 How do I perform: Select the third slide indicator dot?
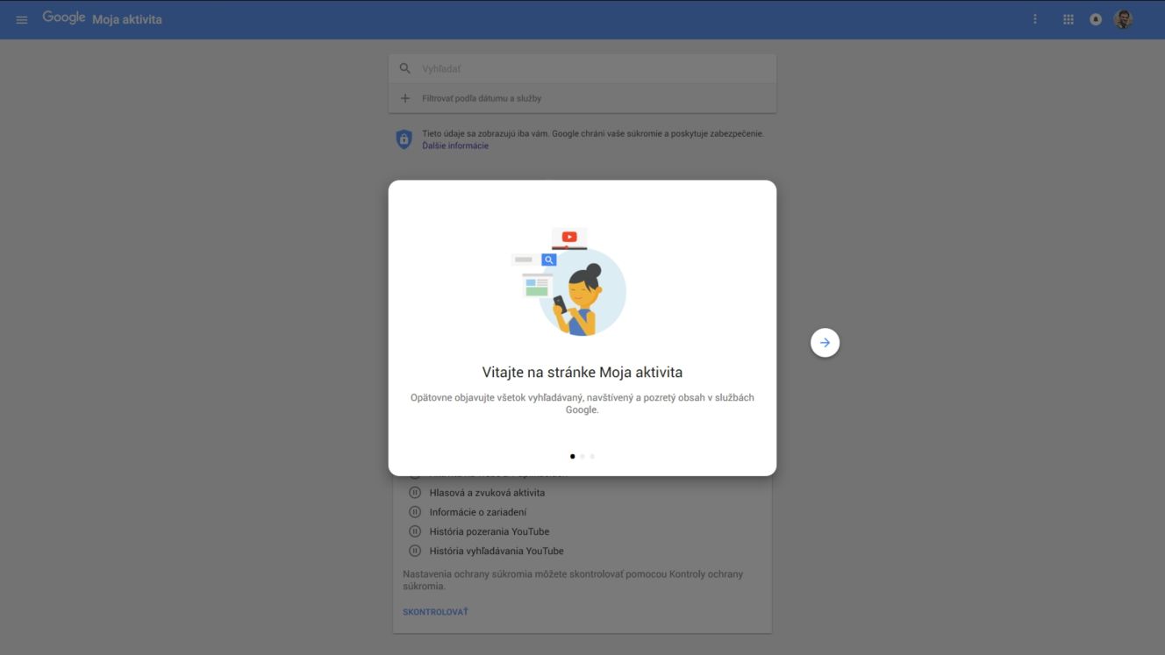pos(592,456)
